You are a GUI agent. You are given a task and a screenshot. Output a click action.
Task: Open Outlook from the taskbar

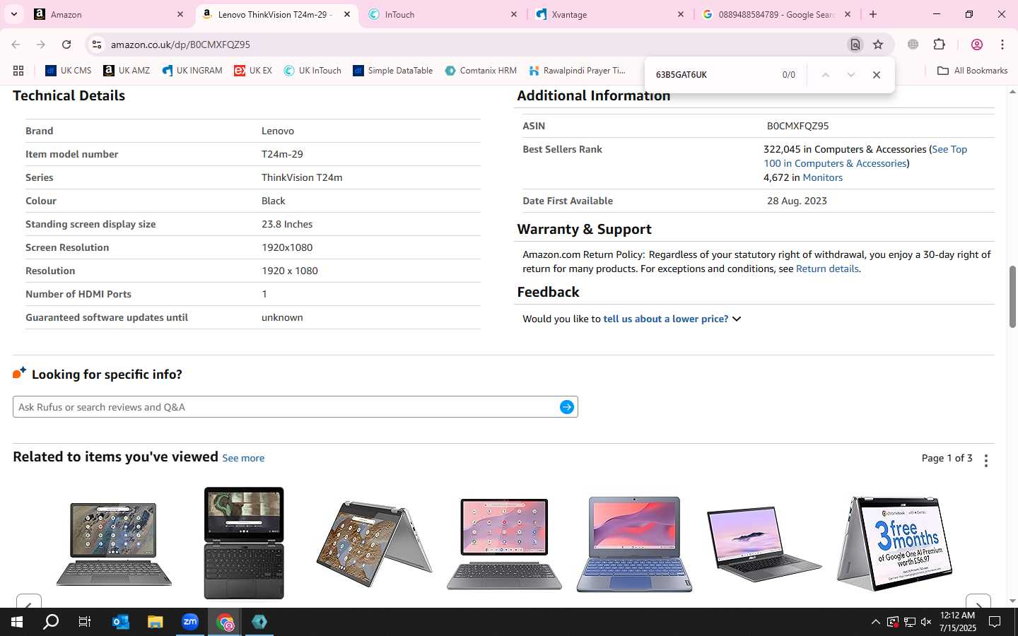(121, 622)
